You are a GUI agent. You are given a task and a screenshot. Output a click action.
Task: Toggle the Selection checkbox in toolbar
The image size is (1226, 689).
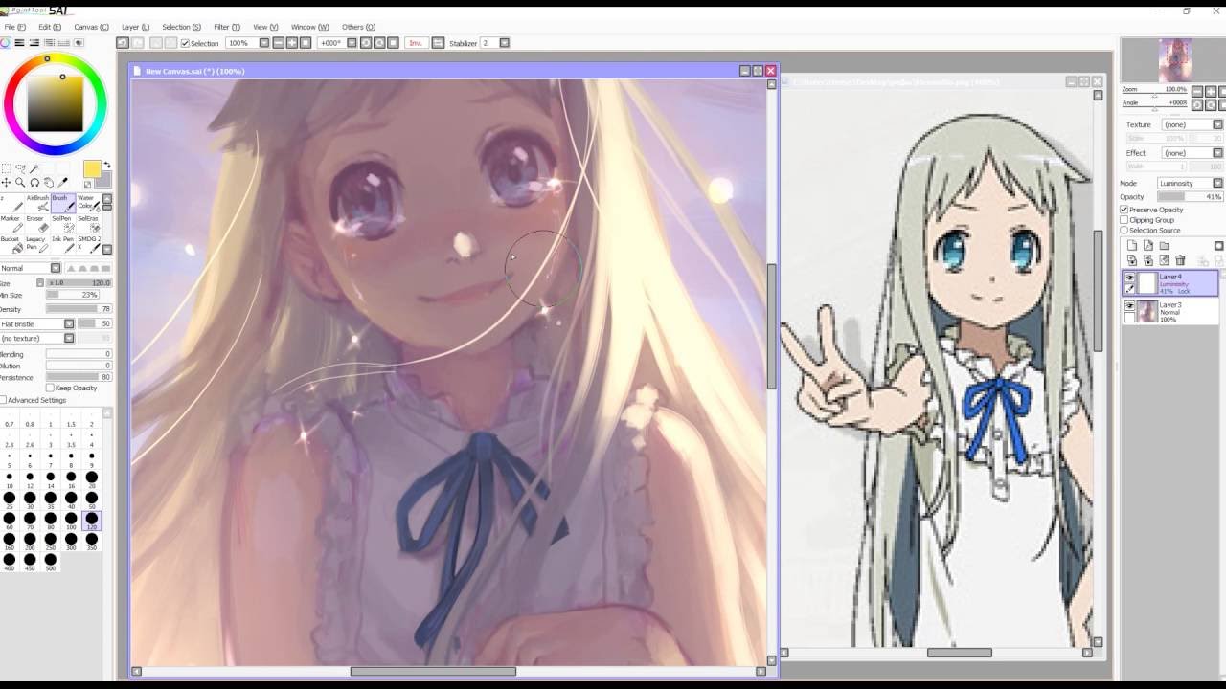pyautogui.click(x=186, y=43)
